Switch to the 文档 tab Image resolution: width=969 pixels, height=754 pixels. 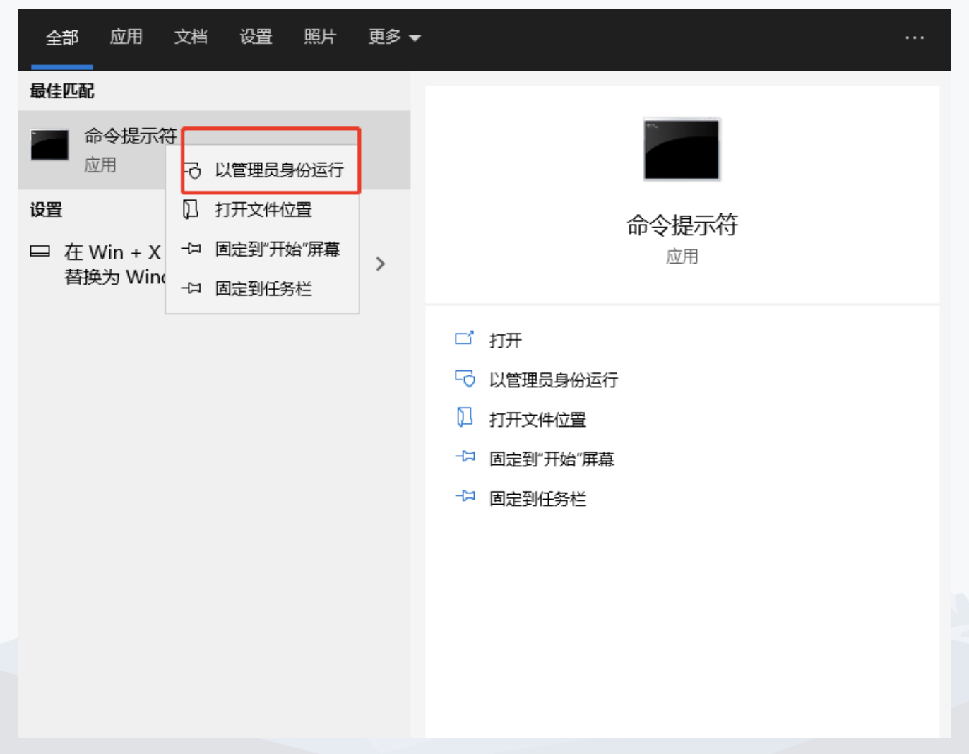pyautogui.click(x=191, y=37)
